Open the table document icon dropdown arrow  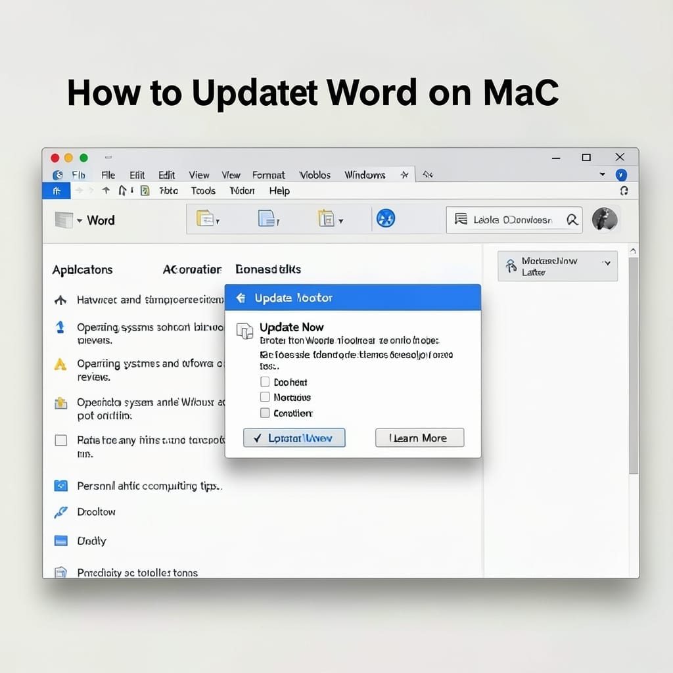coord(341,221)
